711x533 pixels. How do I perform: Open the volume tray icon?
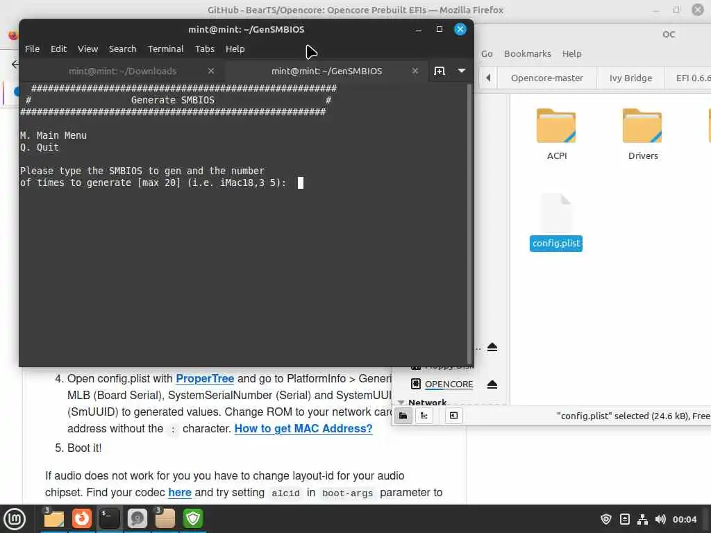(660, 519)
